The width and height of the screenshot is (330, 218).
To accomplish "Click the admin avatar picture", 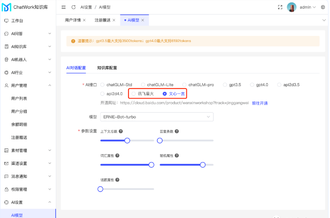I will click(292, 7).
